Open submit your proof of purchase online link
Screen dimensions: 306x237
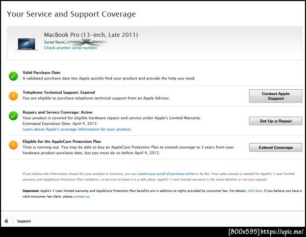166,174
